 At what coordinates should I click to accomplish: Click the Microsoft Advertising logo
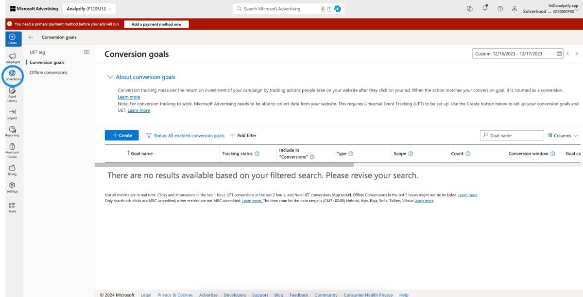[x=34, y=9]
